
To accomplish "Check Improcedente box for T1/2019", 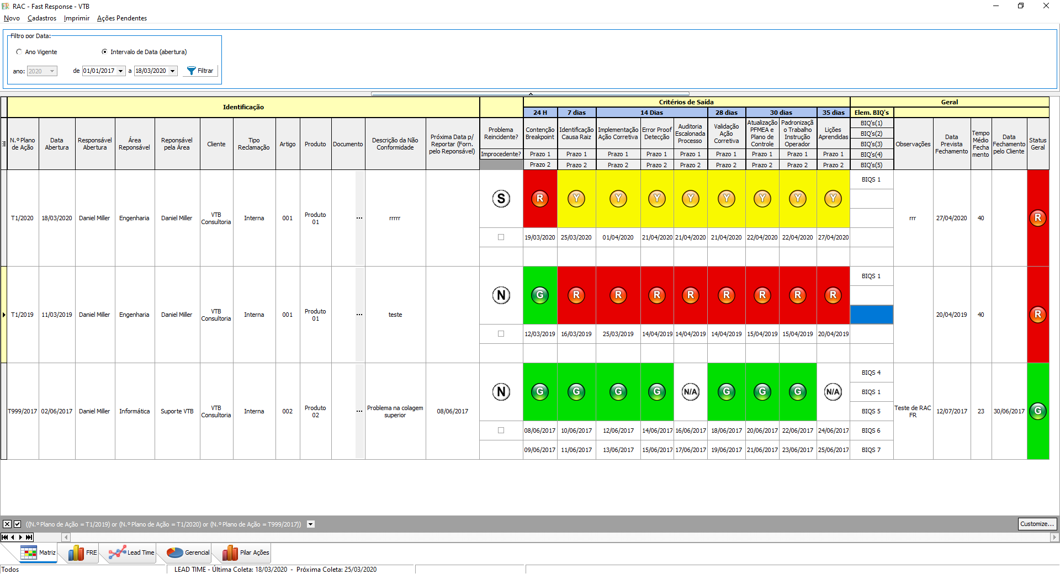I will click(x=501, y=334).
